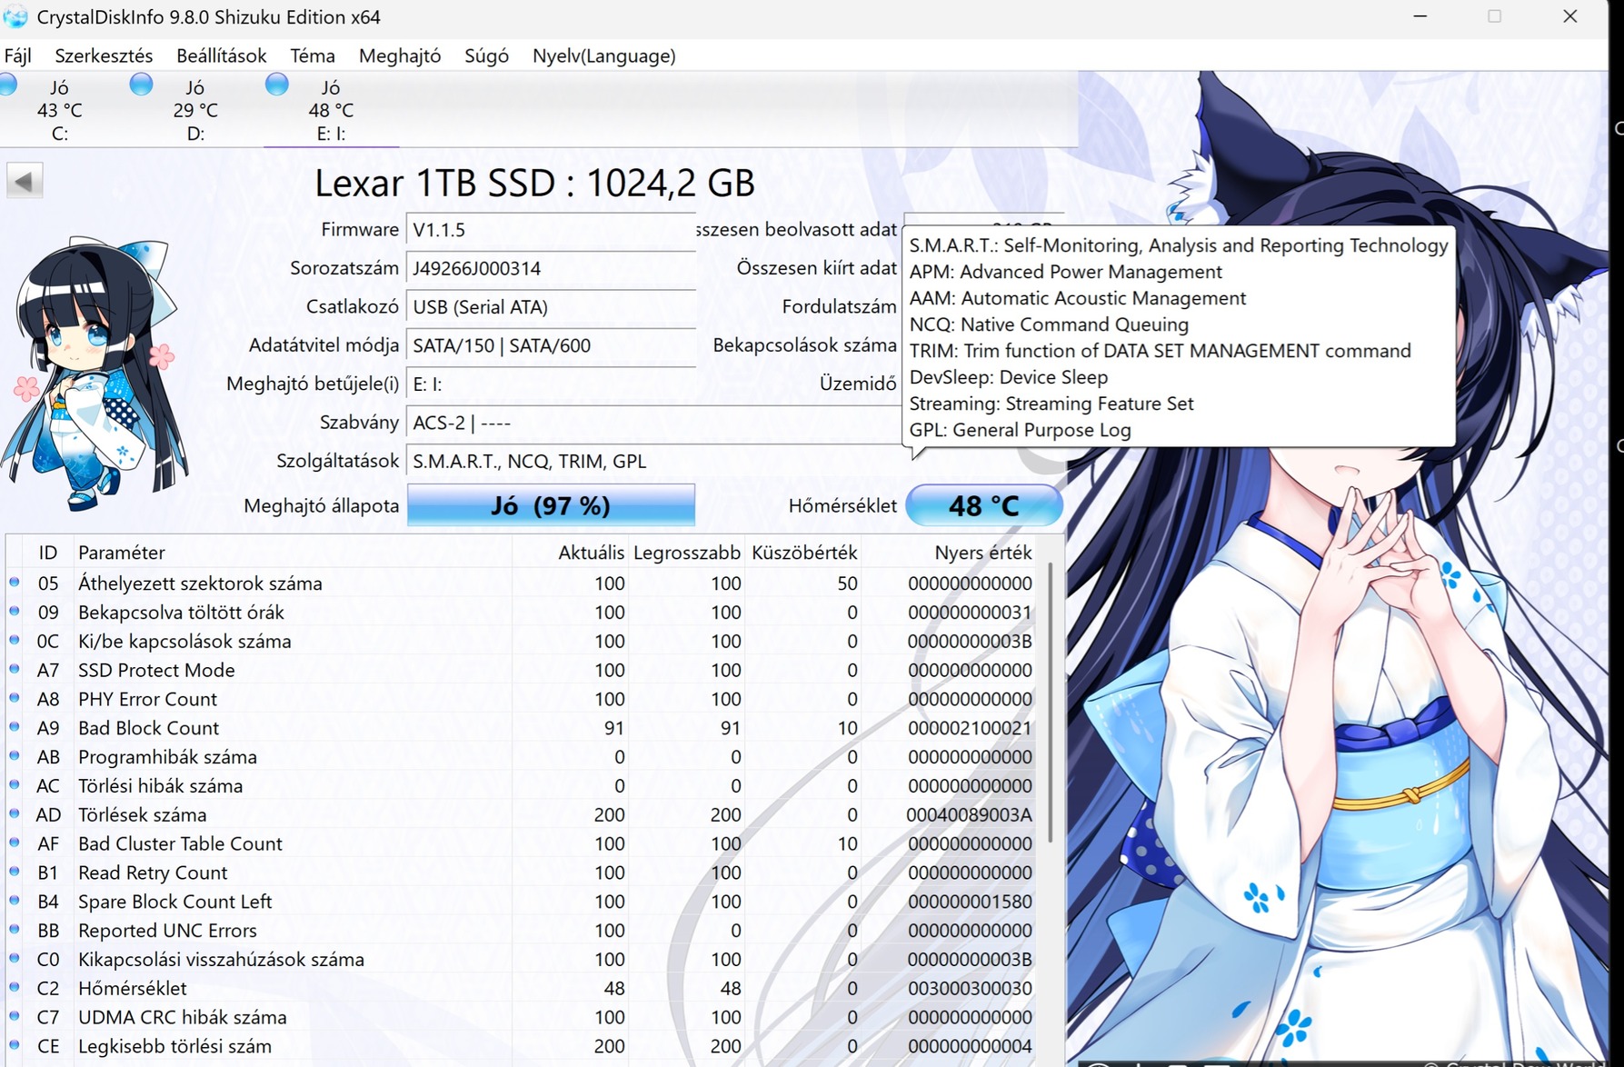Click raw value 000002100021

tap(970, 728)
